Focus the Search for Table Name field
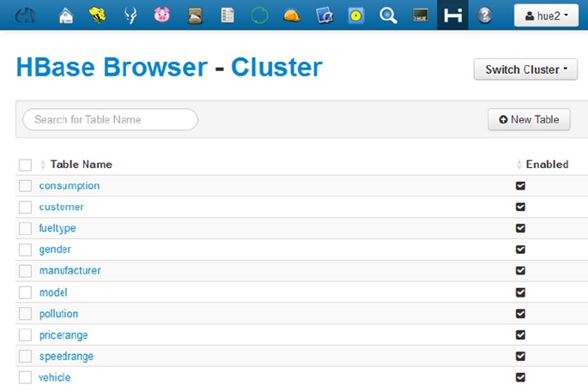This screenshot has height=391, width=588. (110, 119)
